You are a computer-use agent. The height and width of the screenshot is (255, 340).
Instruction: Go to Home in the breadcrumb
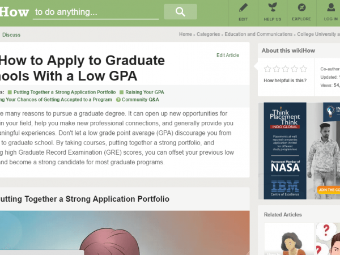click(x=185, y=35)
